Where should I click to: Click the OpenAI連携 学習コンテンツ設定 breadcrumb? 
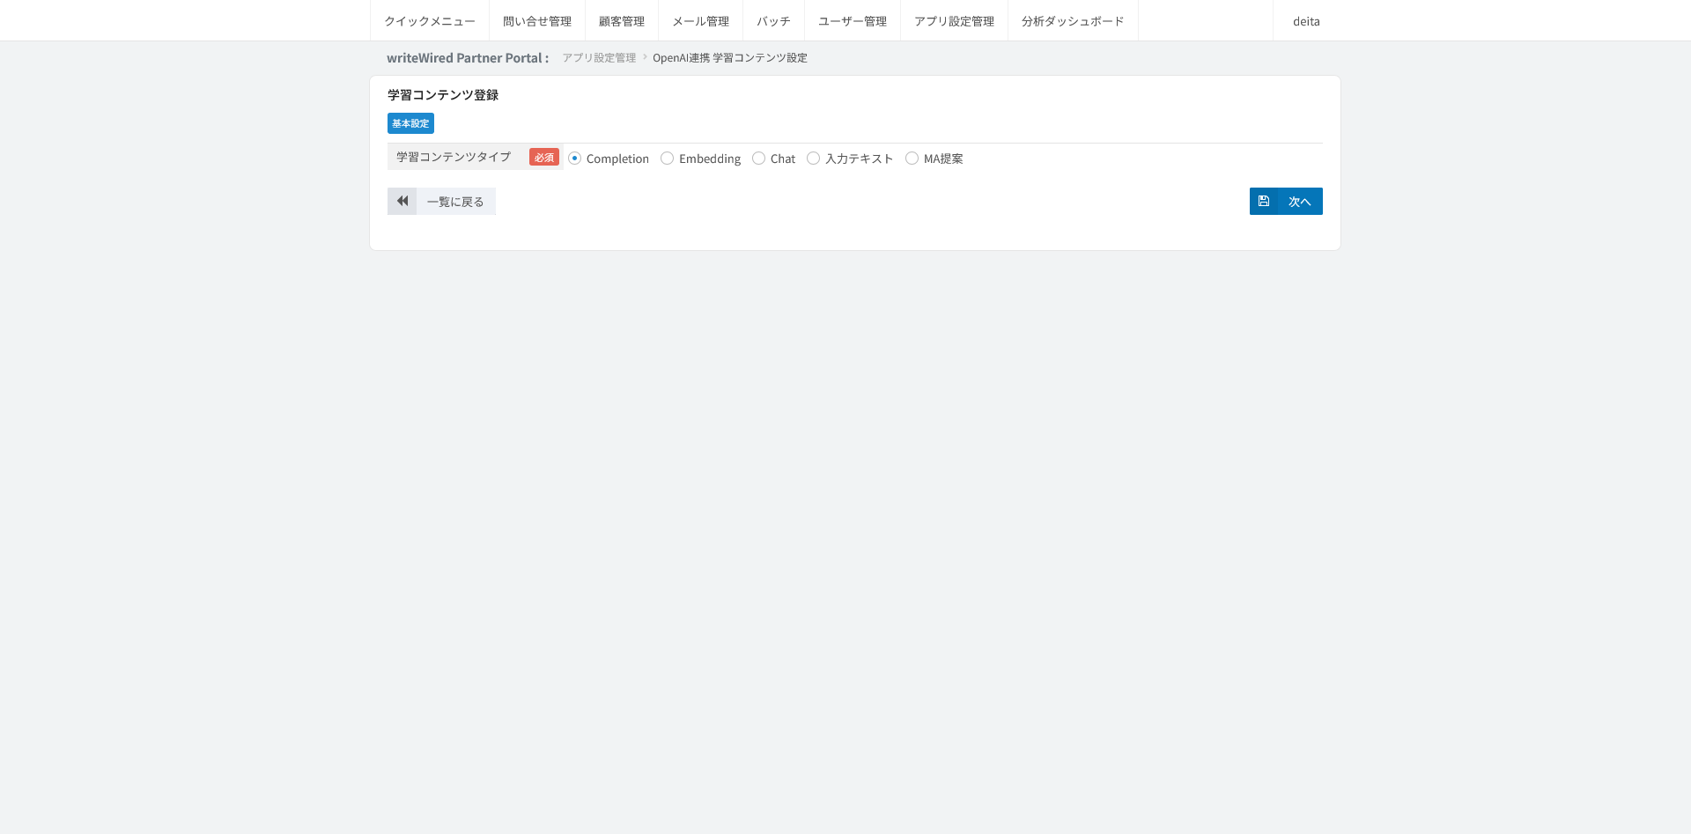click(730, 58)
